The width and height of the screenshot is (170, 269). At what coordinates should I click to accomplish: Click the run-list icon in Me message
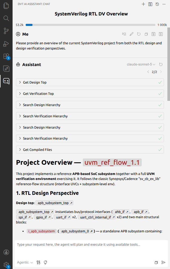click(x=124, y=34)
